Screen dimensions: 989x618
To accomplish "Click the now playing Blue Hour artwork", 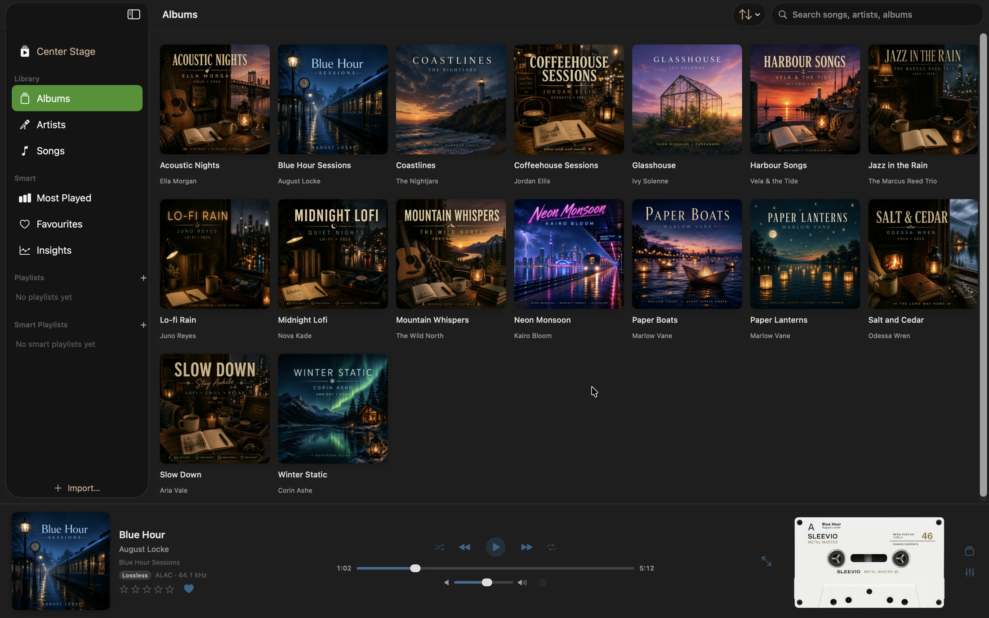I will point(61,561).
